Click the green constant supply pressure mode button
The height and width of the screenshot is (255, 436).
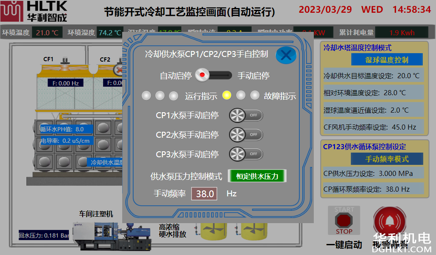tap(257, 176)
